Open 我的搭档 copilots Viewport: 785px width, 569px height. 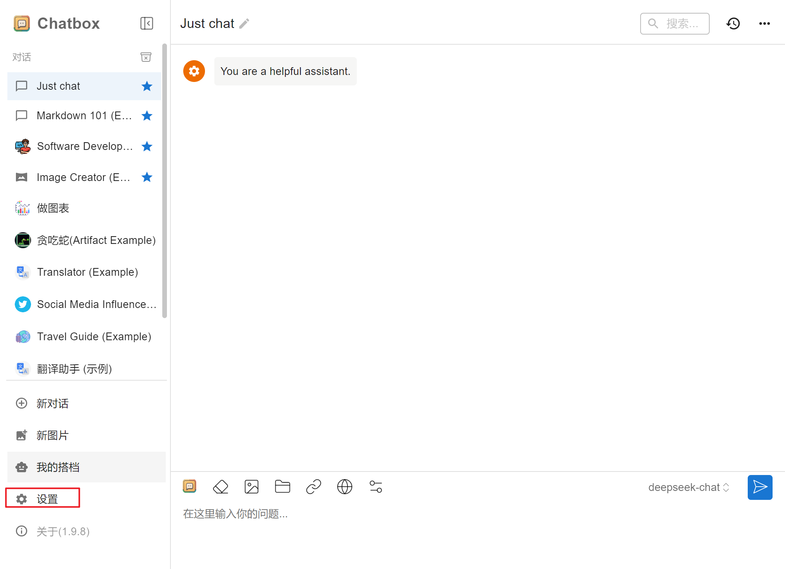click(86, 467)
